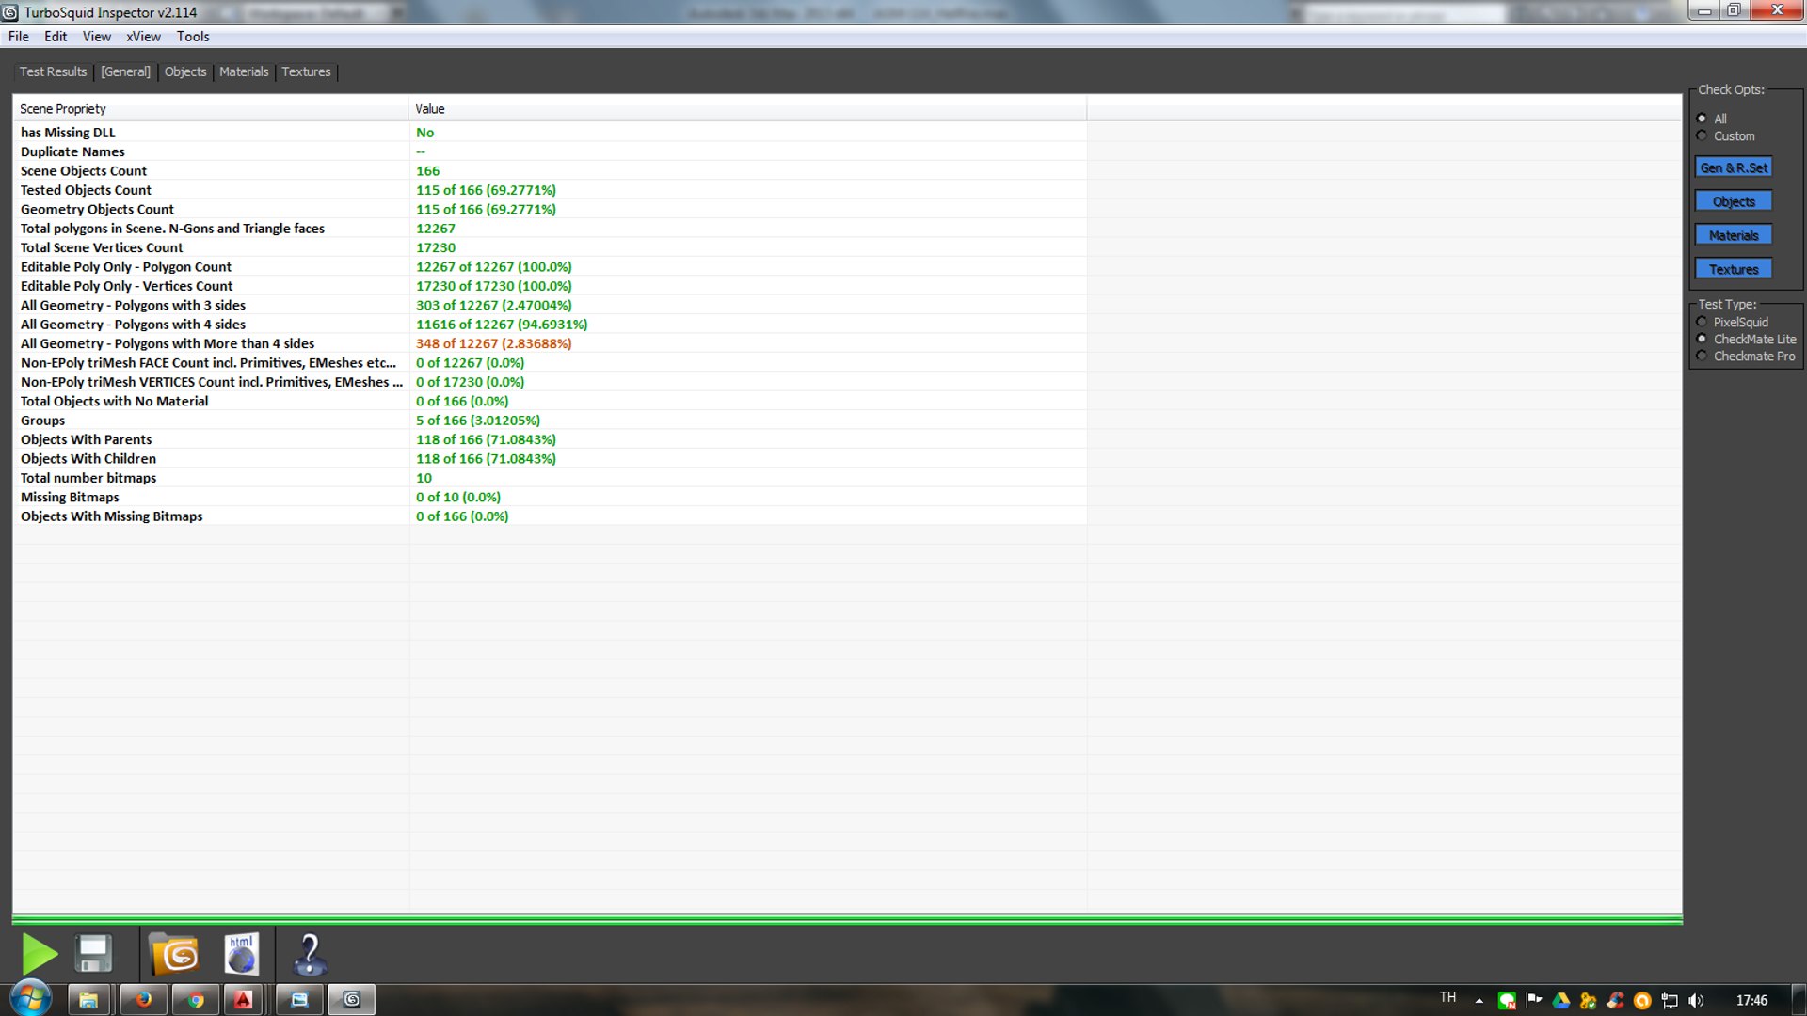1807x1016 pixels.
Task: Select the Custom check option
Action: (1702, 135)
